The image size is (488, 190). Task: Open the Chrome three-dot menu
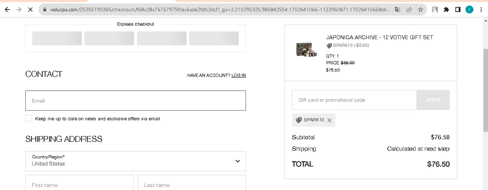481,9
